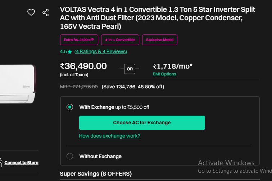Click the Super Savings (8 OFFERS) heading

click(96, 174)
